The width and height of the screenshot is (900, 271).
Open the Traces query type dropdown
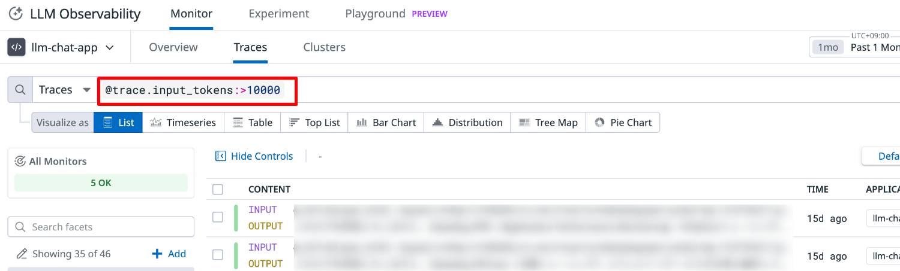[65, 90]
